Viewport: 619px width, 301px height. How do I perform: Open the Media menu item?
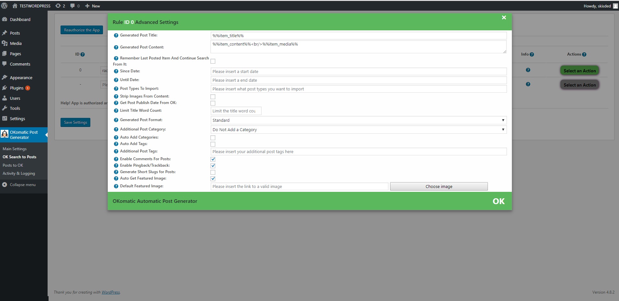click(16, 43)
